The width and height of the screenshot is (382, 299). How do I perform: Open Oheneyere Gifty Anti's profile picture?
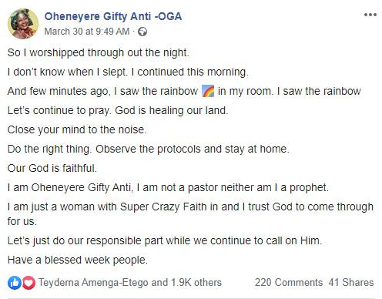(23, 24)
